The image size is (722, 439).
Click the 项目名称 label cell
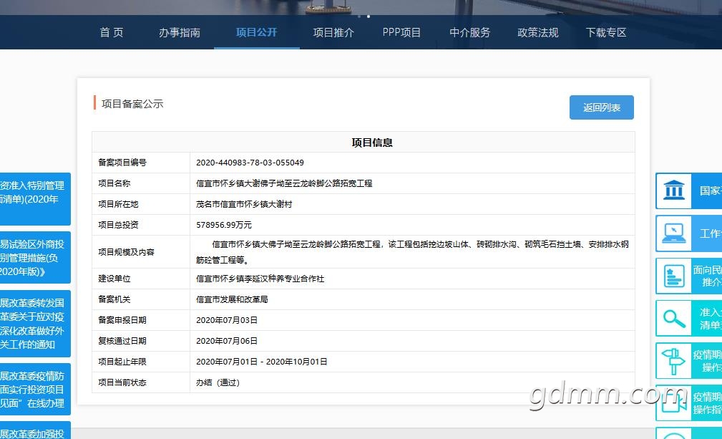point(141,183)
